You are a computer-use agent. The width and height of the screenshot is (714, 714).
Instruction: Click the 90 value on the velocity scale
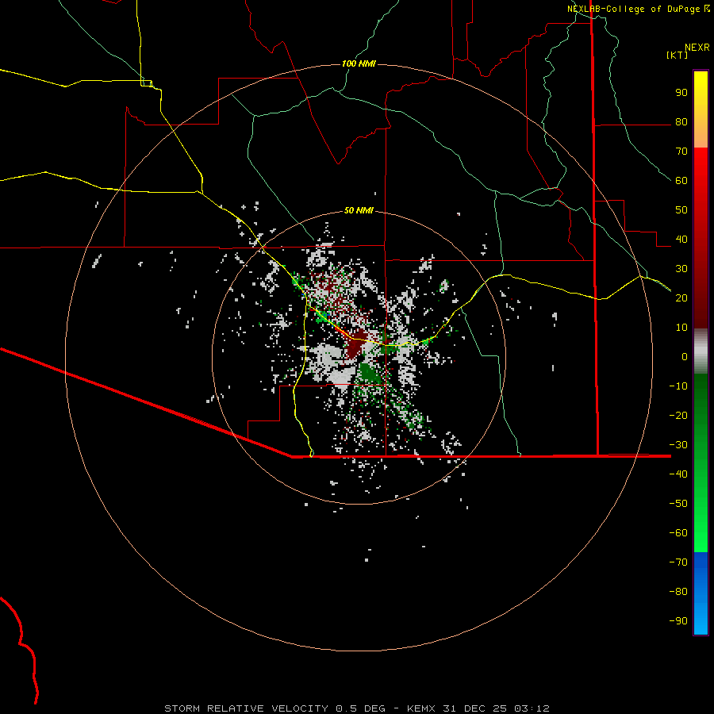pos(681,93)
